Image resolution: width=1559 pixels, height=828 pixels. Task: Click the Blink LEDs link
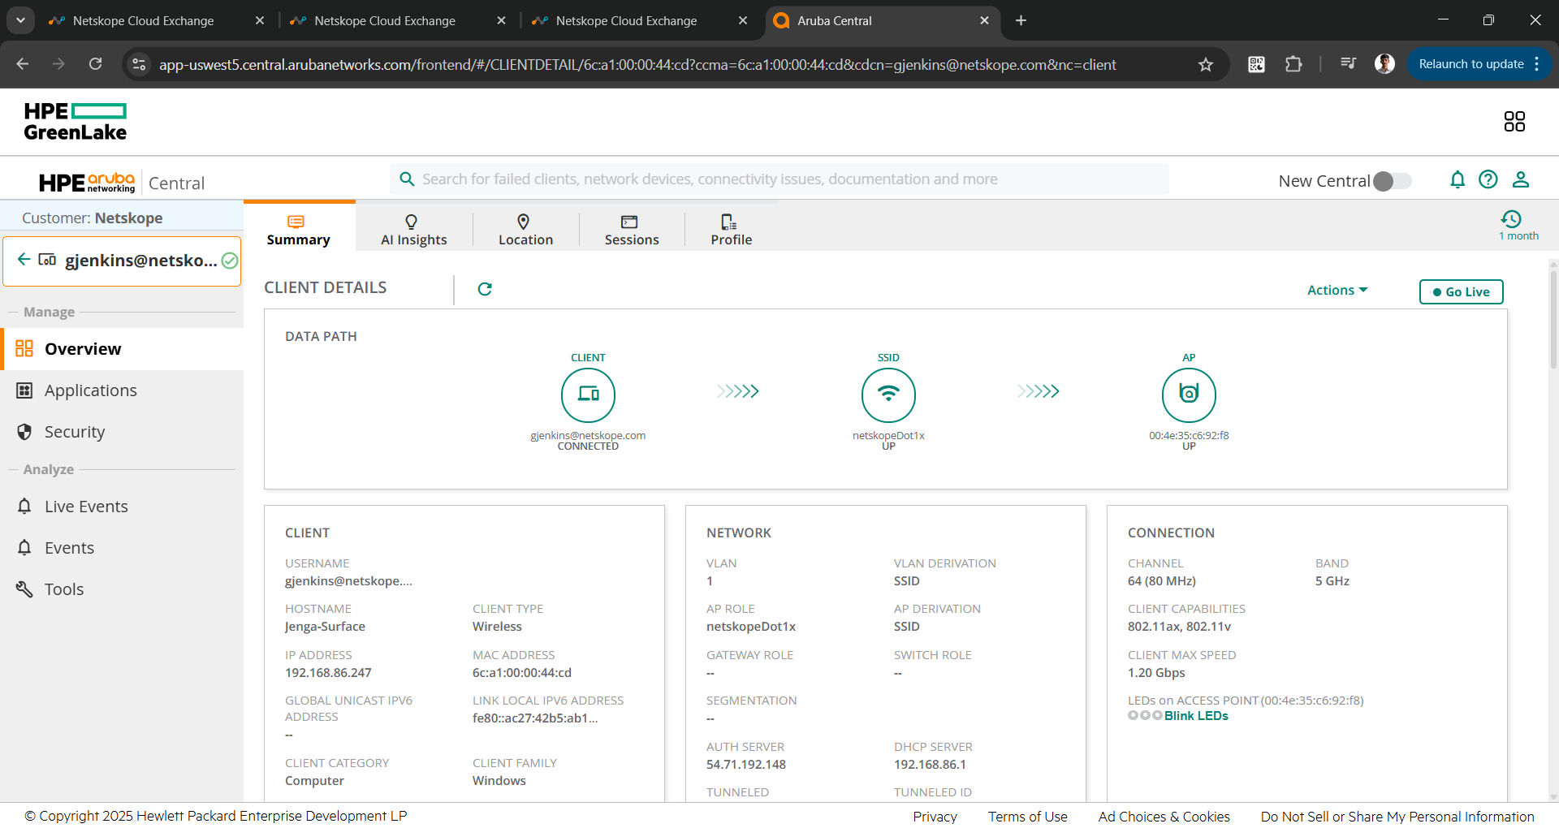pos(1196,716)
